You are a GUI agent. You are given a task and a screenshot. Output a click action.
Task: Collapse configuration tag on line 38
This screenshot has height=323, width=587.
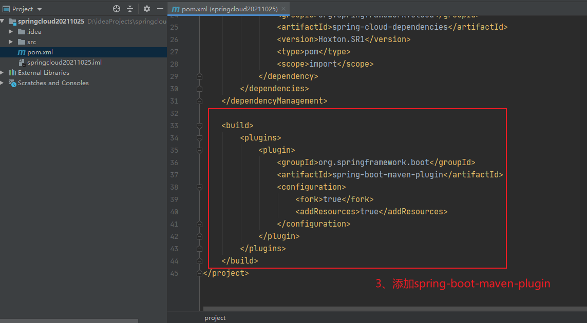[199, 187]
